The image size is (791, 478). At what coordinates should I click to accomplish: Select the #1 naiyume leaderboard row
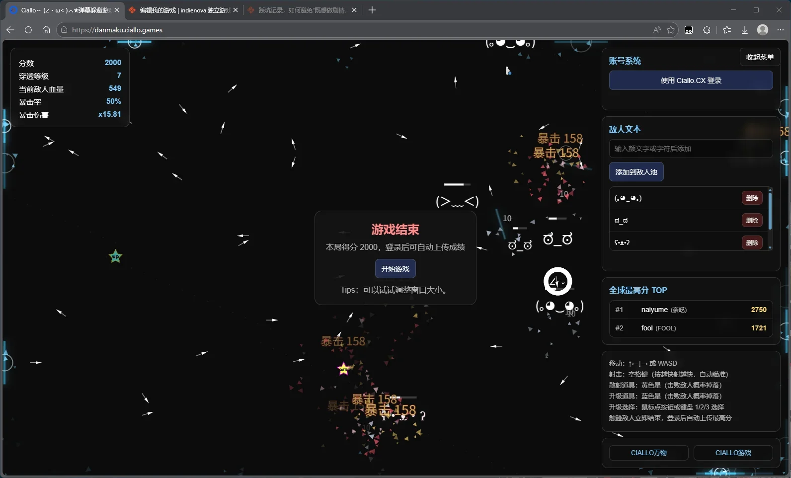pyautogui.click(x=691, y=310)
